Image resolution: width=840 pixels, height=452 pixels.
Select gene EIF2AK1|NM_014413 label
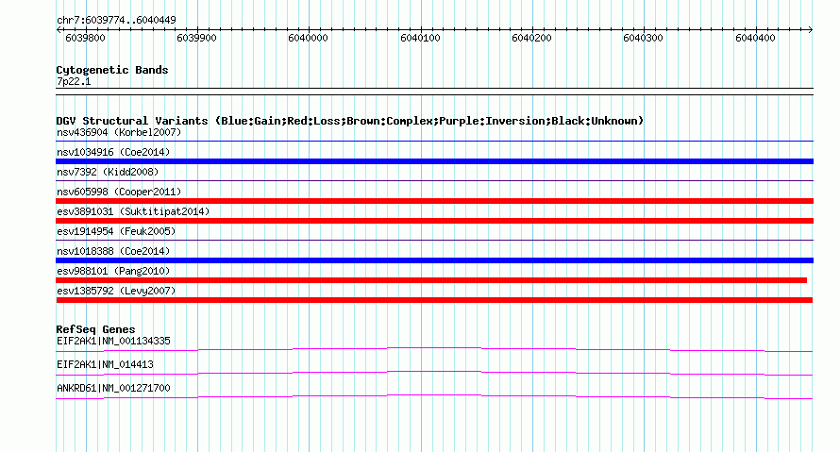(105, 364)
